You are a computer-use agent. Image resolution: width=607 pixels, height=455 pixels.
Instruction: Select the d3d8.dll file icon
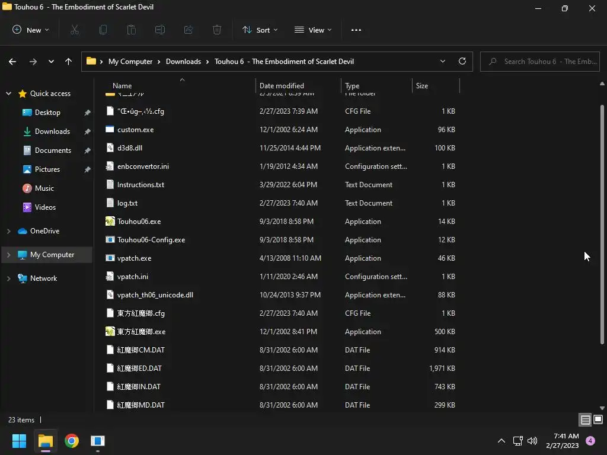point(110,148)
